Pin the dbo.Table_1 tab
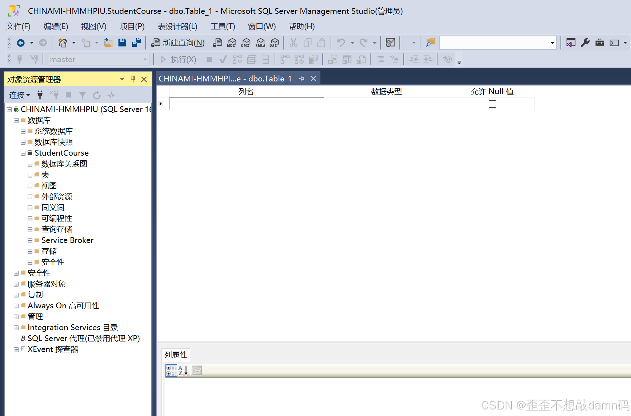 click(x=301, y=79)
